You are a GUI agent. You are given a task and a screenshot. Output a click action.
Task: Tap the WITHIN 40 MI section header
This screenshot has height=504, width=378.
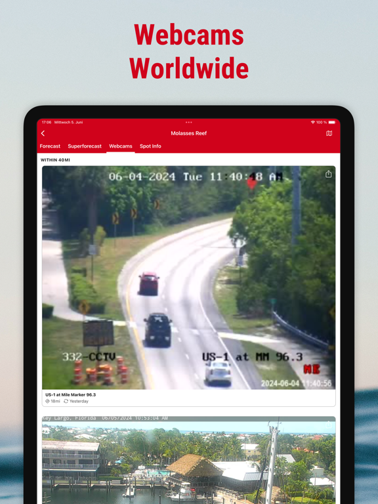tap(55, 160)
